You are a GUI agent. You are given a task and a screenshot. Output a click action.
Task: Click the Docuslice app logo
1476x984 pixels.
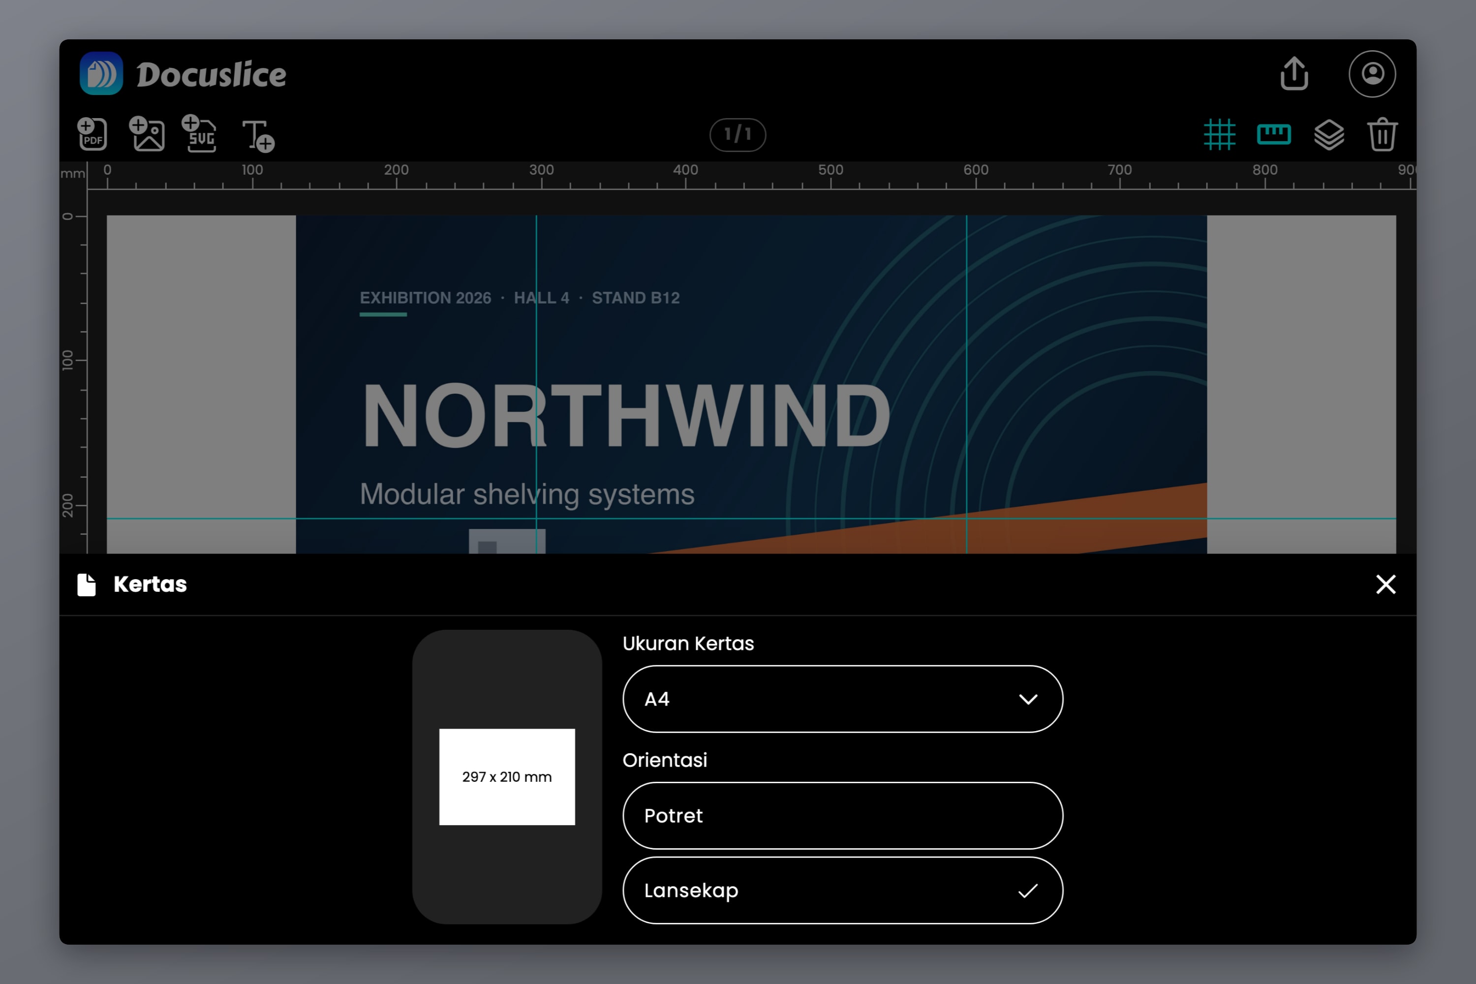tap(101, 73)
